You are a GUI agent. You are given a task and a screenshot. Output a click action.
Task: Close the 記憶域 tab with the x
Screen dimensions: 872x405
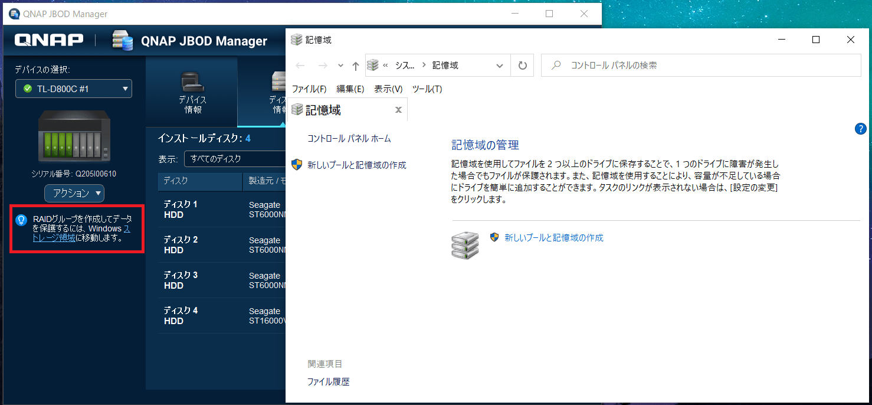pos(398,110)
